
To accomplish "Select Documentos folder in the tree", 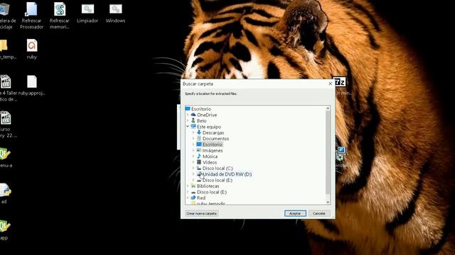I will 215,139.
